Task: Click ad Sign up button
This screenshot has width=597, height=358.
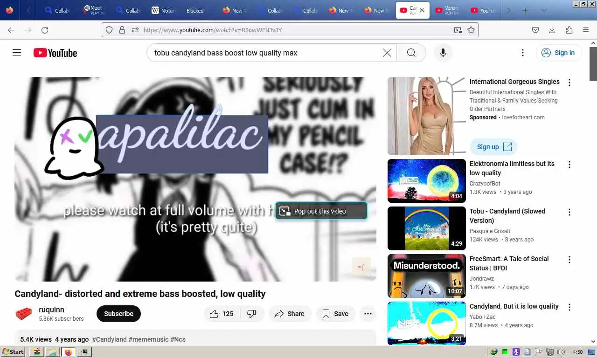Action: click(x=494, y=147)
